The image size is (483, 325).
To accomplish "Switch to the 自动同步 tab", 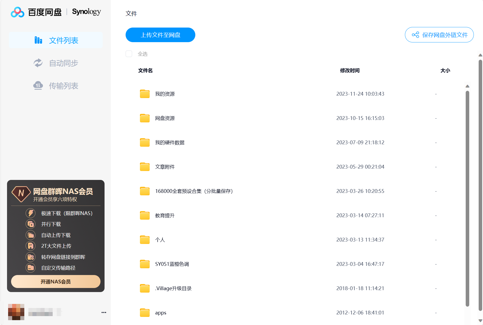I will point(56,63).
